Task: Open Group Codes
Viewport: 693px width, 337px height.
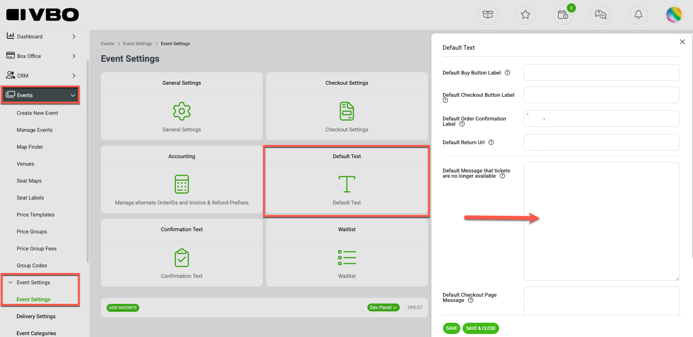Action: point(32,265)
